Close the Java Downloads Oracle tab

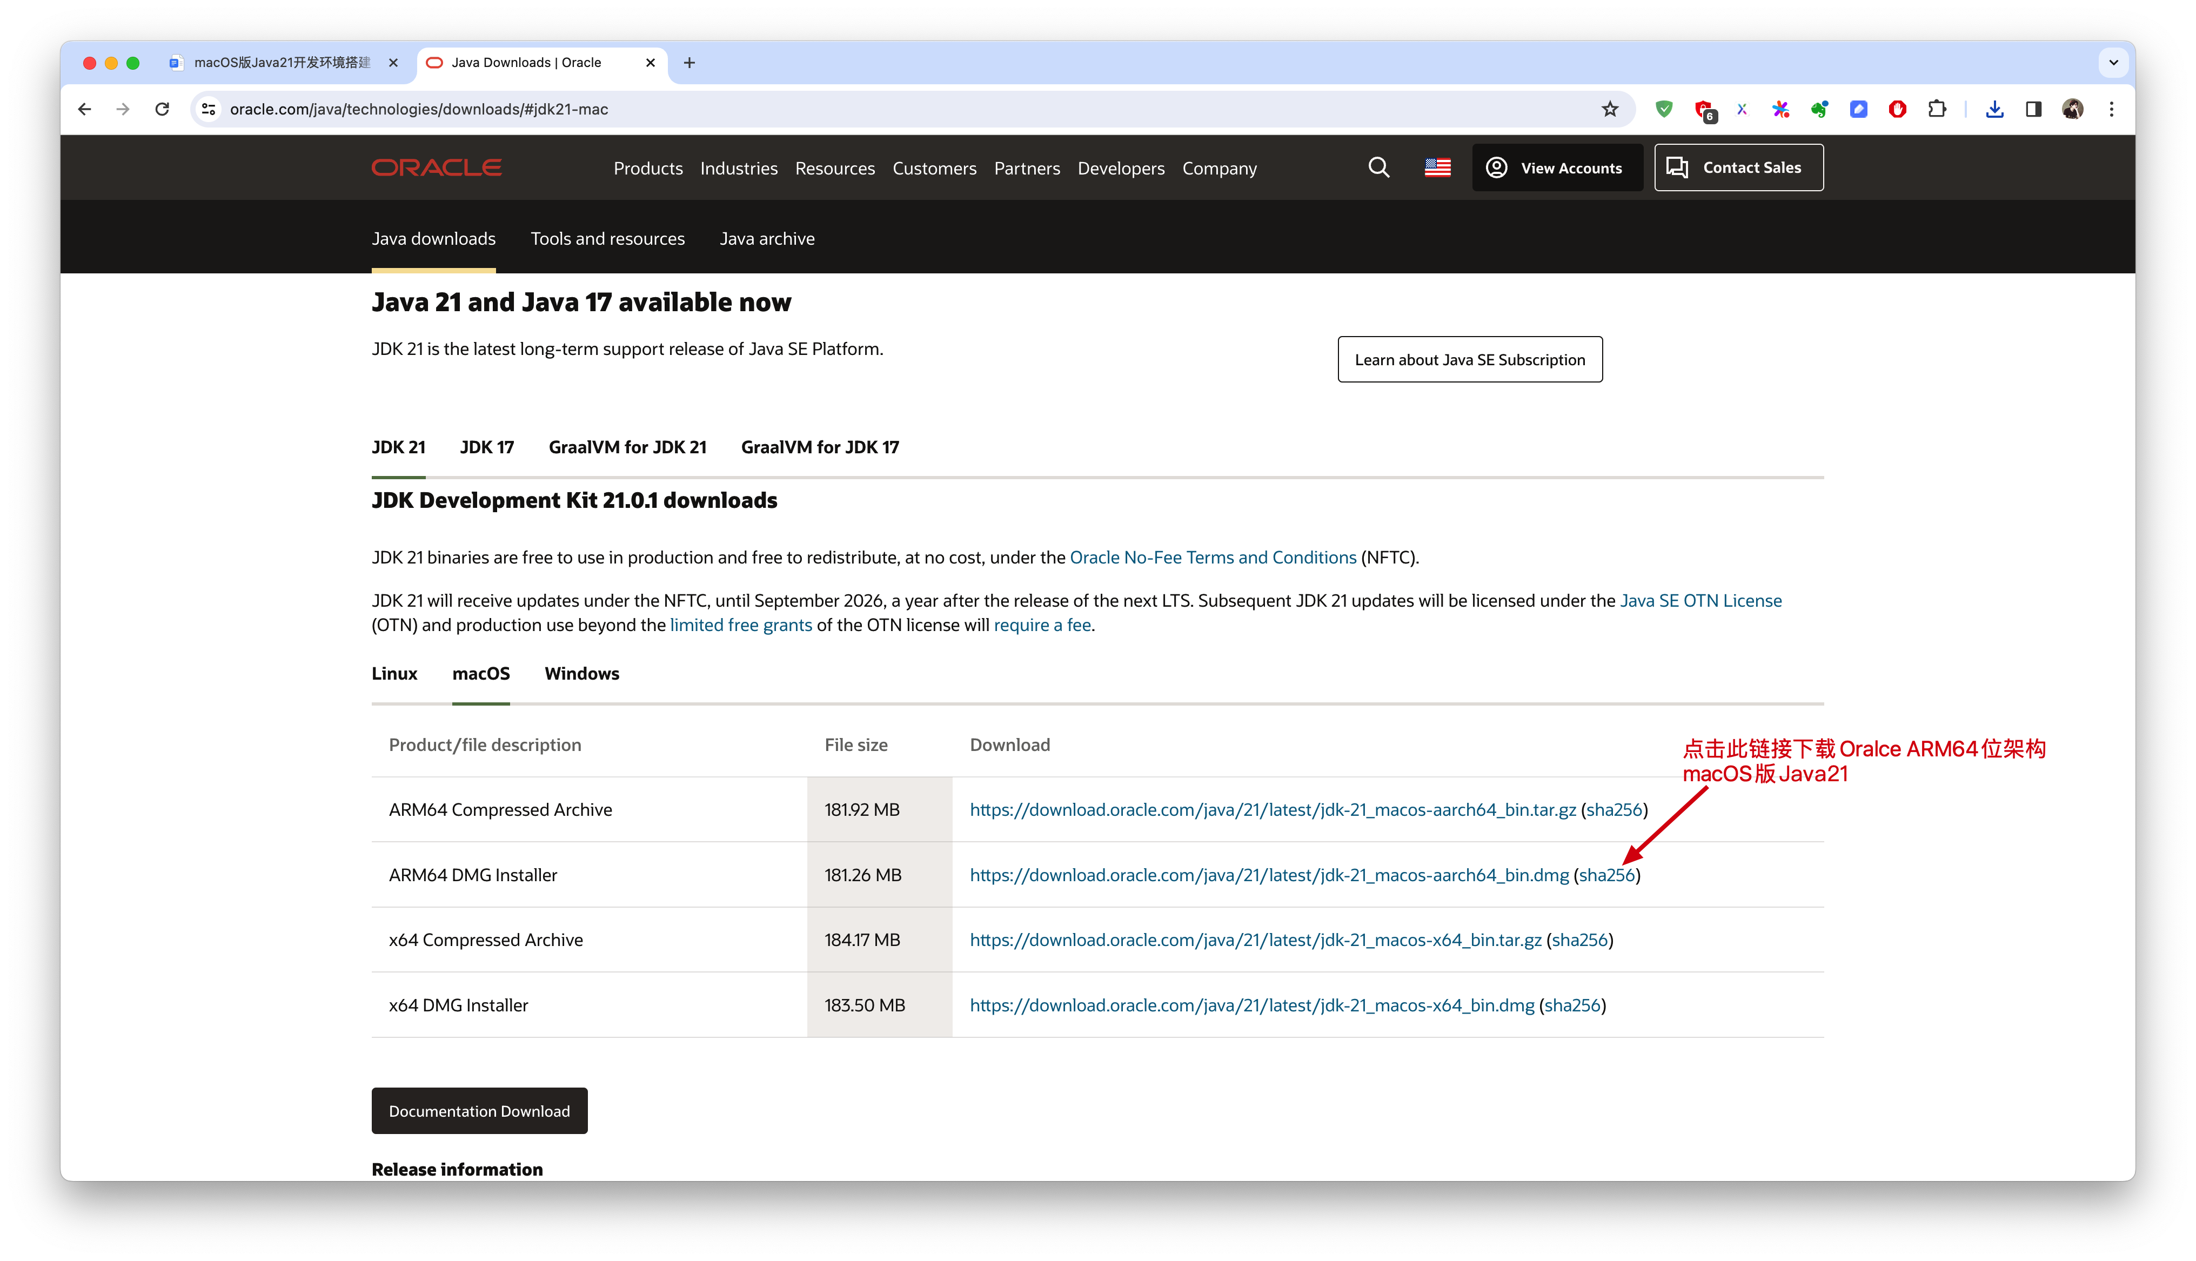pos(650,62)
